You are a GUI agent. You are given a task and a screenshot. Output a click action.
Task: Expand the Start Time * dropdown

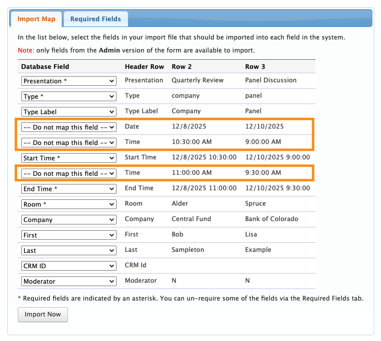coord(68,158)
